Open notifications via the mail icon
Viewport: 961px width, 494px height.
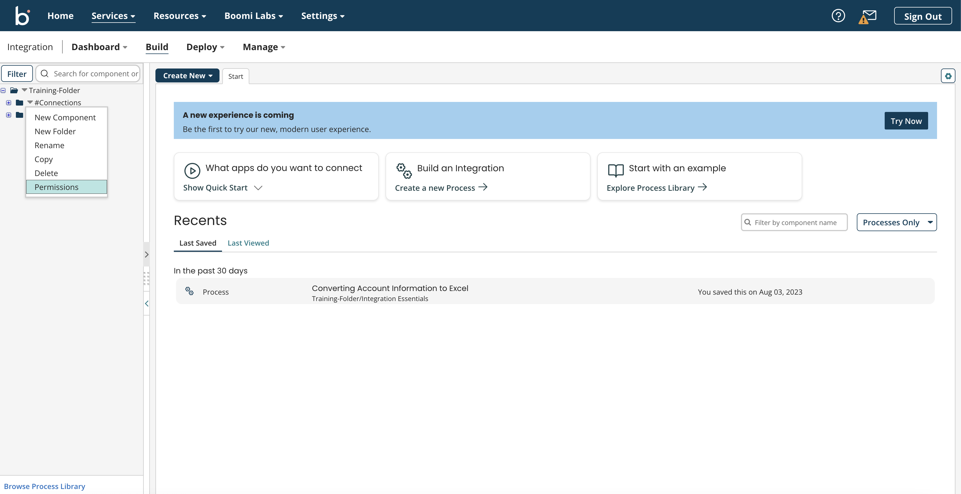click(869, 15)
